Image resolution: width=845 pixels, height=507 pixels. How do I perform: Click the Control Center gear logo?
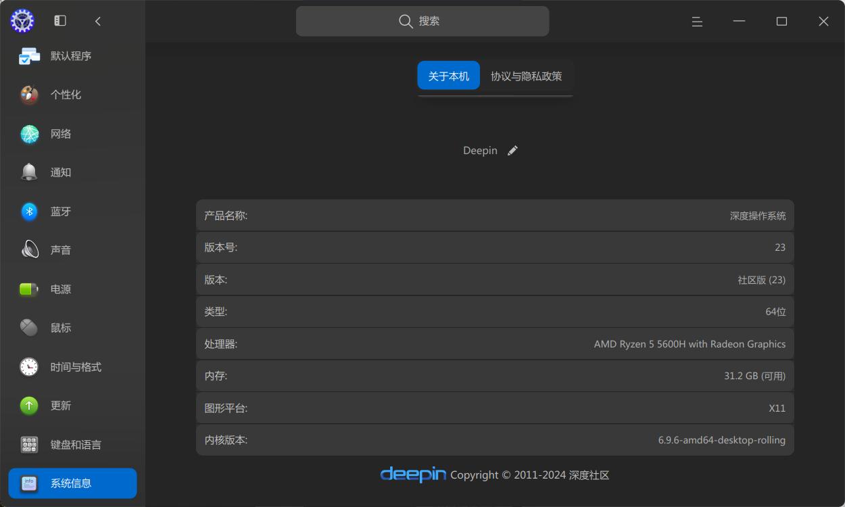[x=22, y=21]
